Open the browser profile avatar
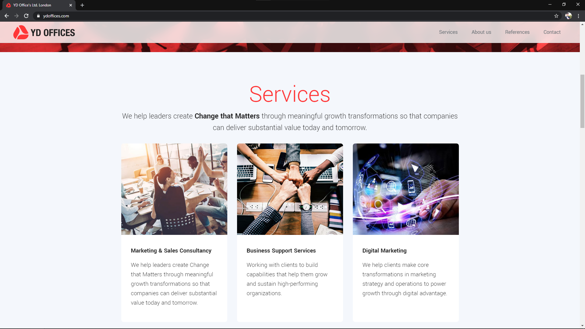Viewport: 585px width, 329px height. [569, 16]
